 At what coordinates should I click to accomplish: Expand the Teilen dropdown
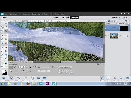point(129,18)
